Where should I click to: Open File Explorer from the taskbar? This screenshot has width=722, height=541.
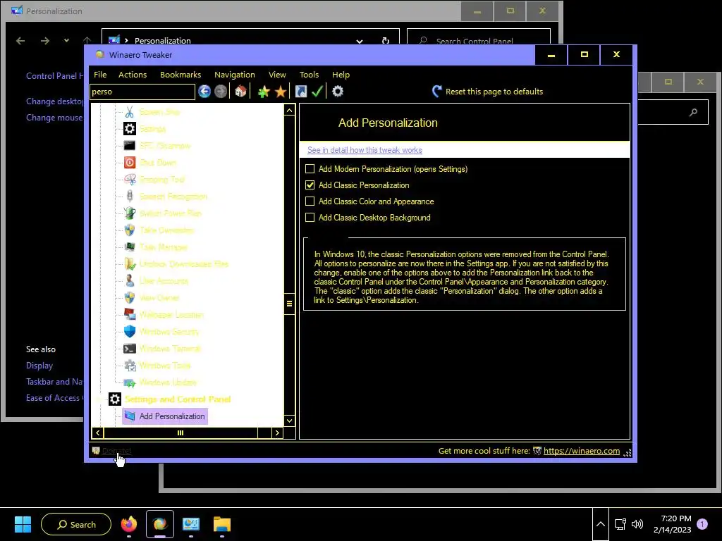[221, 524]
